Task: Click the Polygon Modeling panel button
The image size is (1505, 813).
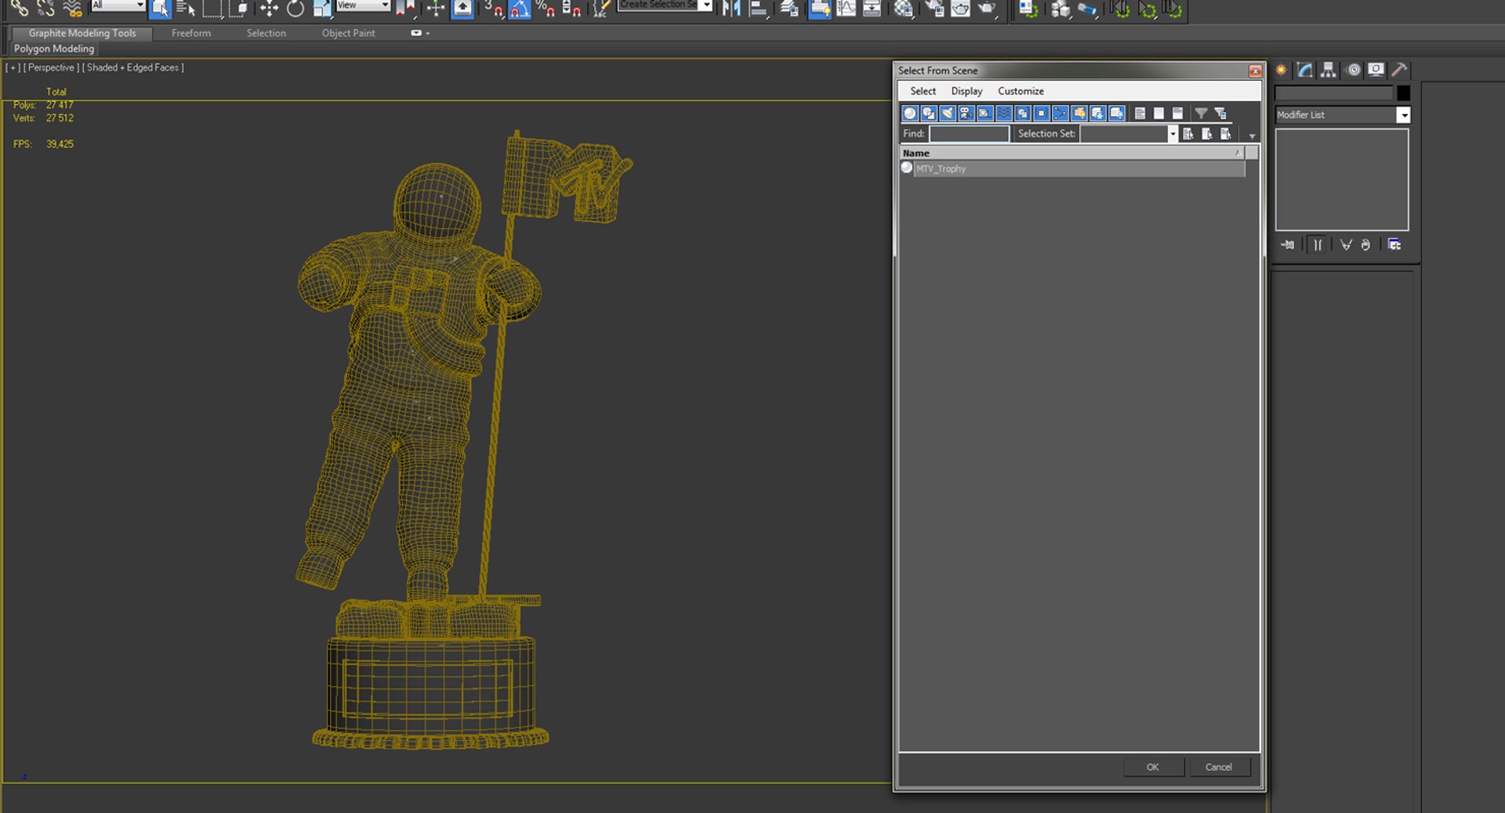Action: (x=54, y=49)
